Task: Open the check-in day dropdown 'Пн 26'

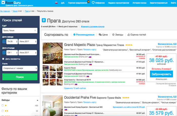Action: 12,41
